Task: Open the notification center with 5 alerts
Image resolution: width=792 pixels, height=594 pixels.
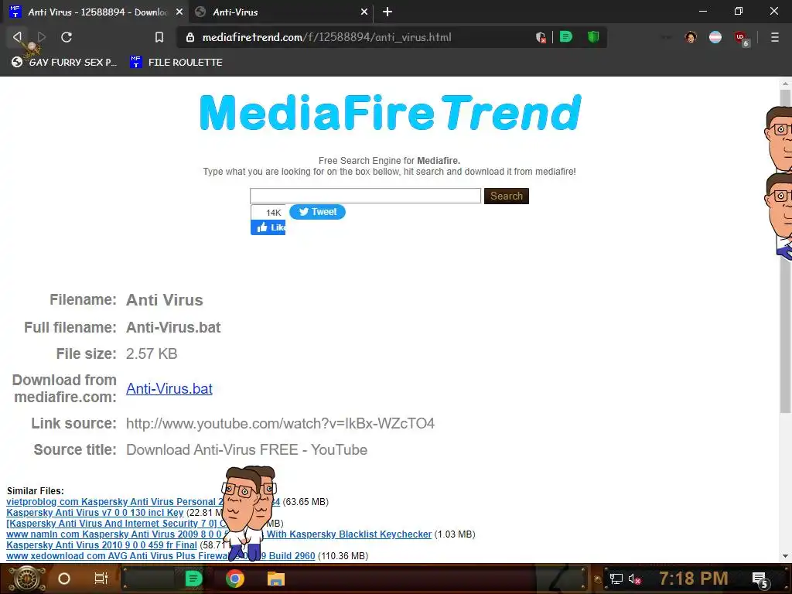Action: tap(760, 579)
